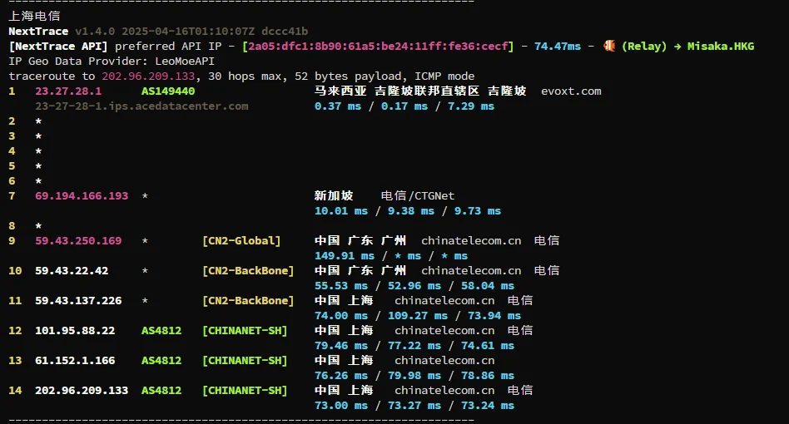Click AS149440 on hop 1
789x424 pixels.
click(168, 91)
